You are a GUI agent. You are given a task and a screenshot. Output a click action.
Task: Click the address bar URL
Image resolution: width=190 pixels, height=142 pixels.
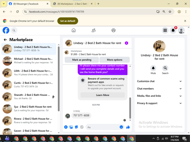coord(57,12)
